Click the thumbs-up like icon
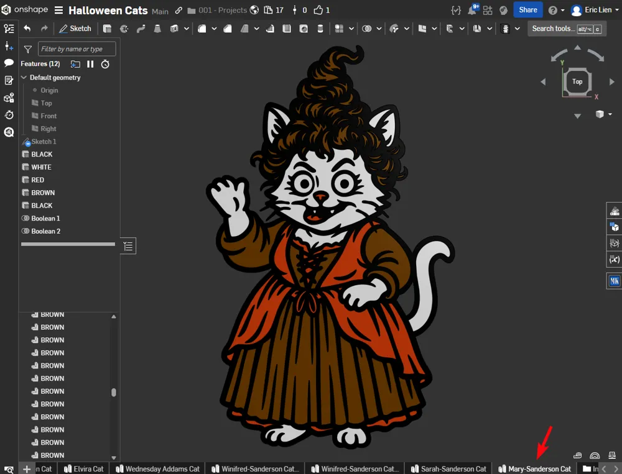The width and height of the screenshot is (622, 474). 318,11
